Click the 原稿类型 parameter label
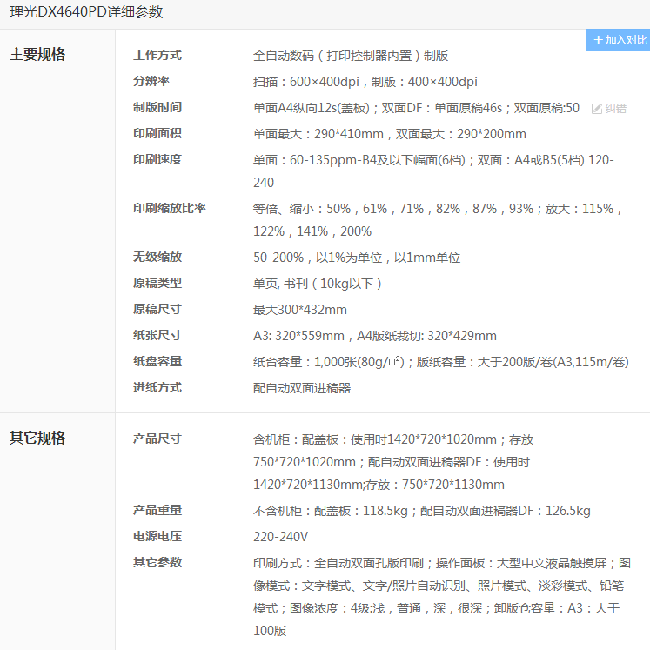The image size is (650, 650). click(x=157, y=283)
